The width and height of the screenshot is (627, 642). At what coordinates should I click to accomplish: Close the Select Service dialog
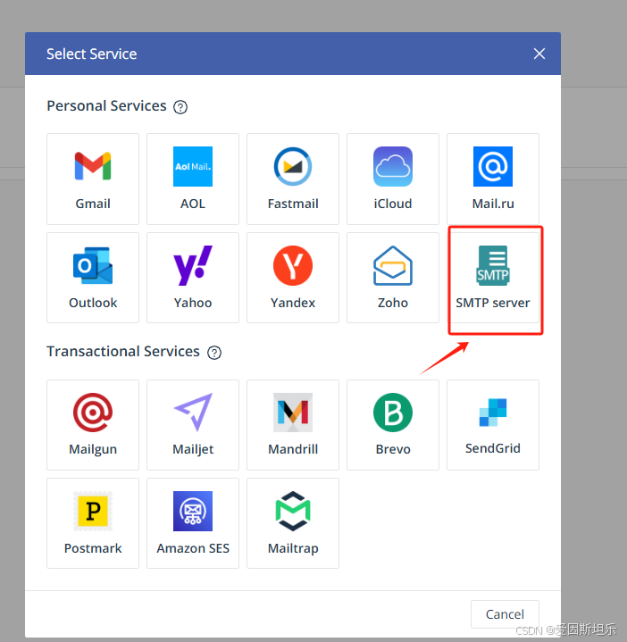(539, 54)
